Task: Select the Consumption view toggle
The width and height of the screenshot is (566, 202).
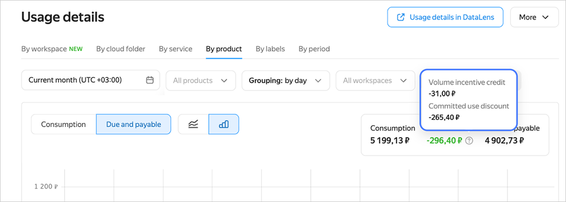Action: coord(63,125)
